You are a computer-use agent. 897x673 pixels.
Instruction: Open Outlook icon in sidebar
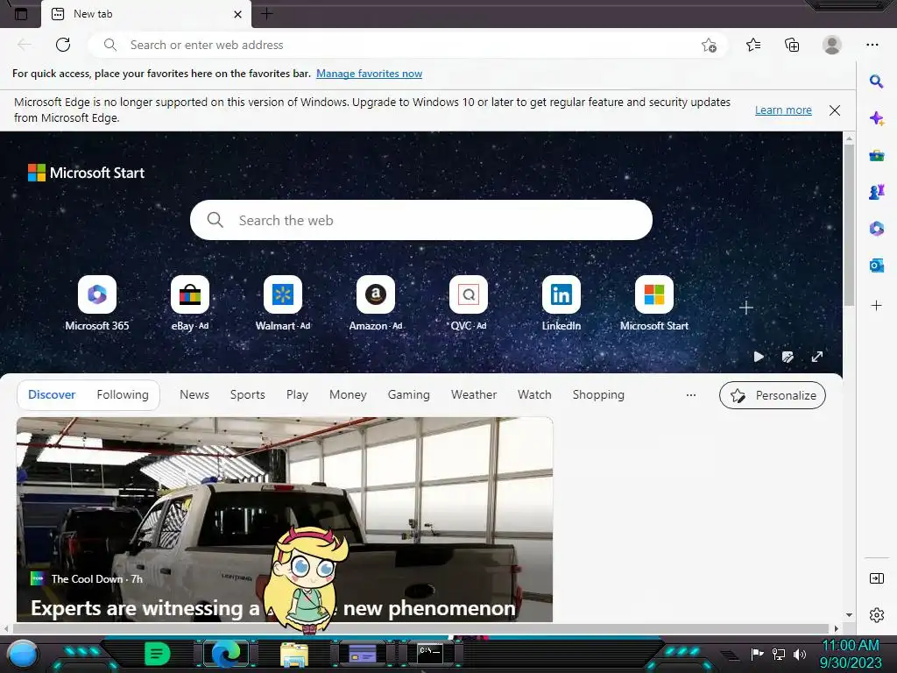876,266
